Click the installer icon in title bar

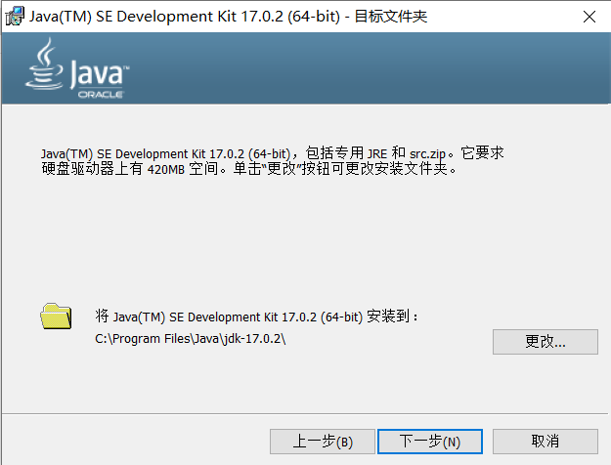[15, 17]
